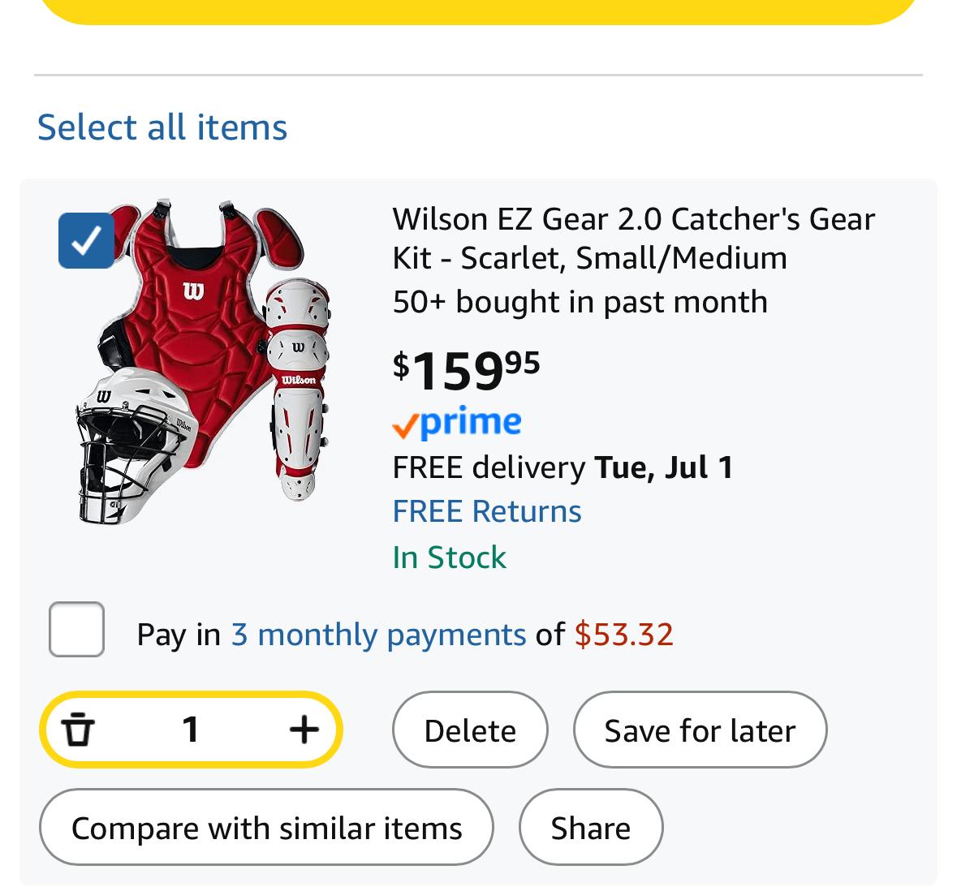Click the $159.95 item price

point(466,370)
